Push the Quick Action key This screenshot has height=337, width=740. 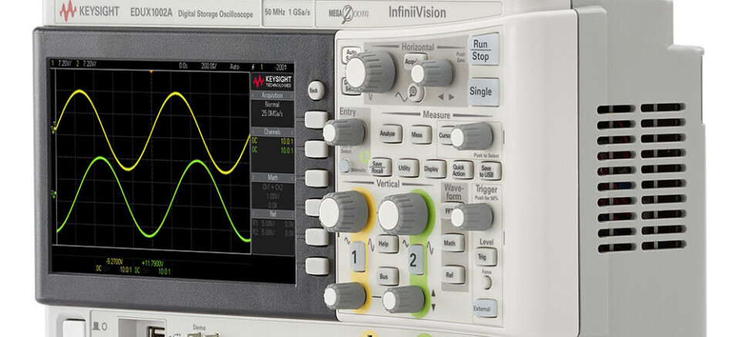point(462,170)
